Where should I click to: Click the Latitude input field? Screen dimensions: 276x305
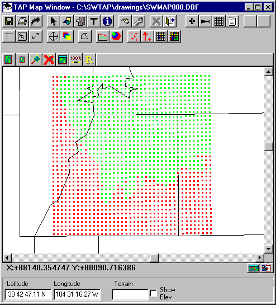point(28,294)
